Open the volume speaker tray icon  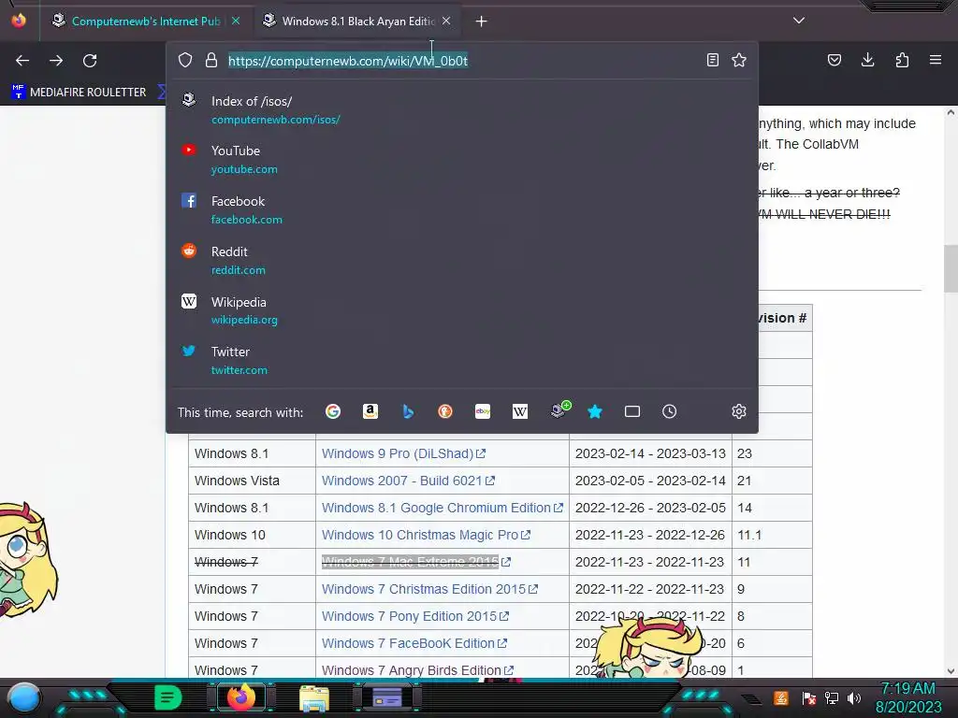point(854,698)
